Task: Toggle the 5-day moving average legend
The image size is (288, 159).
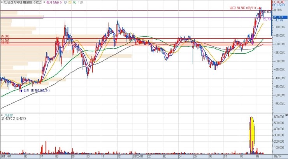Action: pos(60,2)
